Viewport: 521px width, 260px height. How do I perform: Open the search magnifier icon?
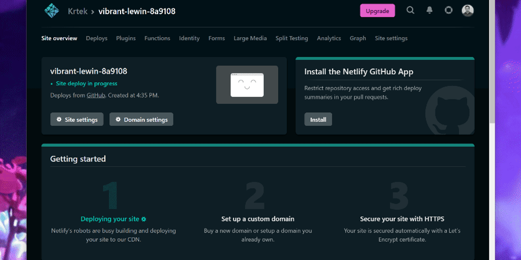[x=411, y=10]
